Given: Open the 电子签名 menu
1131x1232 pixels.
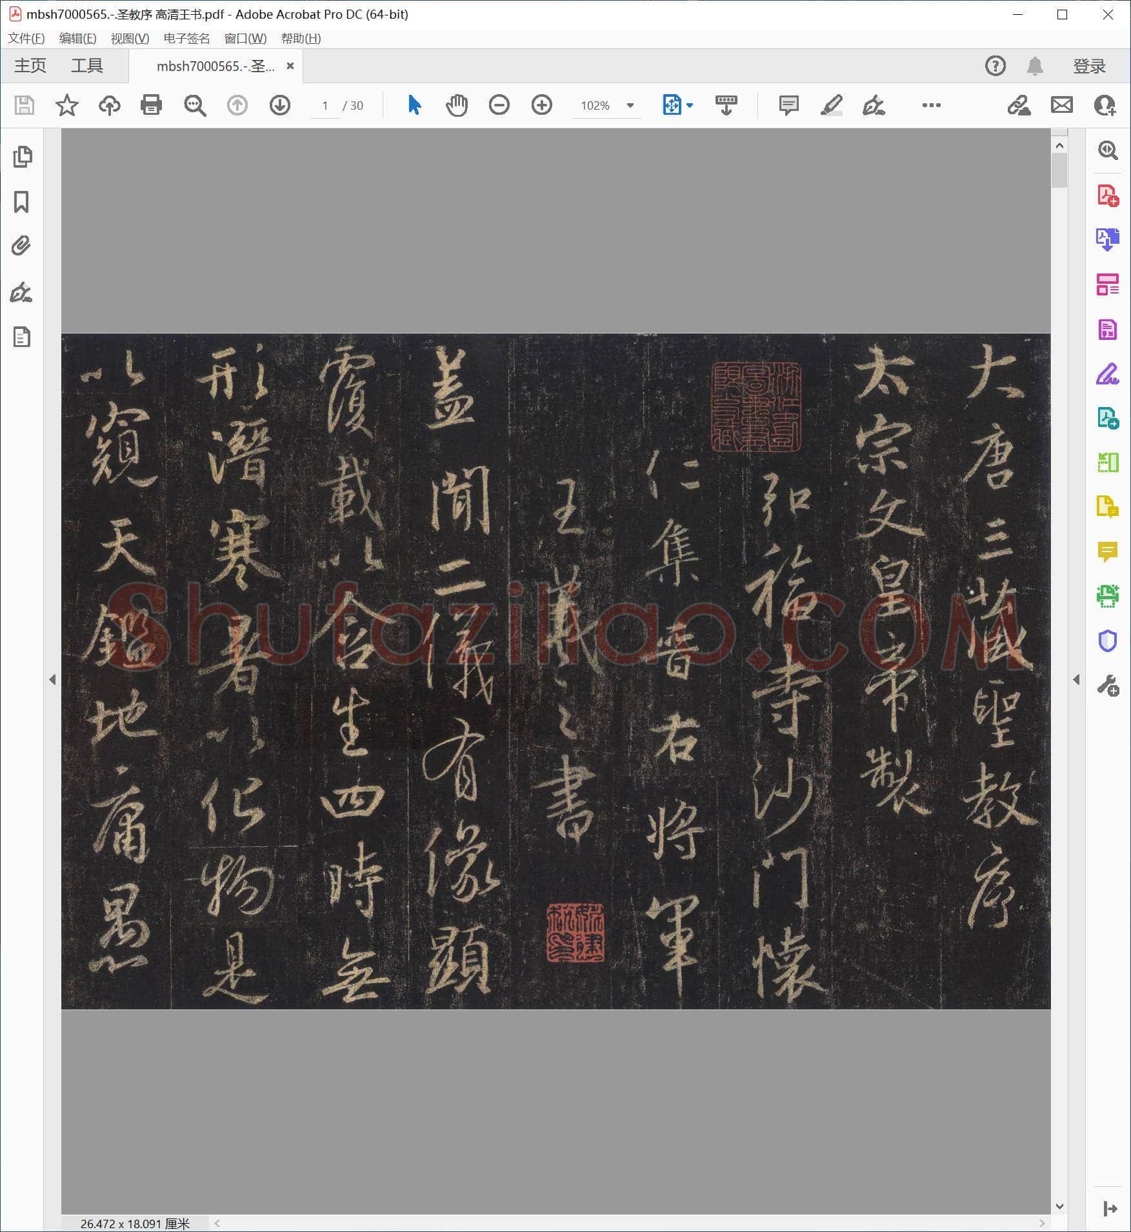Looking at the screenshot, I should pos(186,39).
